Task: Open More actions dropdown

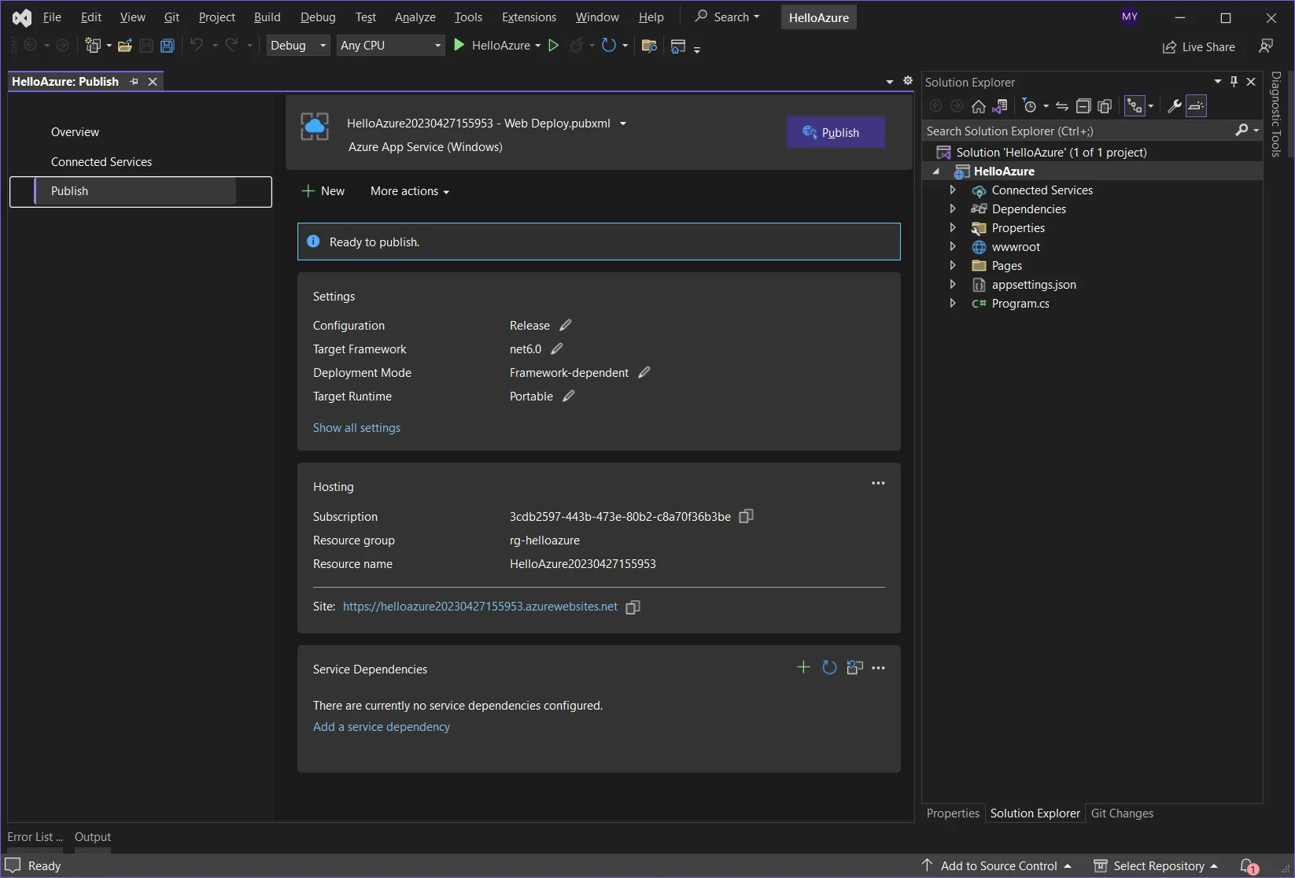Action: tap(409, 191)
